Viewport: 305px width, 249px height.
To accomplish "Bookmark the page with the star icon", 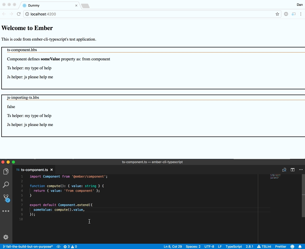I will (x=277, y=14).
